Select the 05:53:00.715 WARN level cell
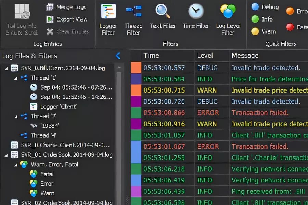 click(212, 90)
